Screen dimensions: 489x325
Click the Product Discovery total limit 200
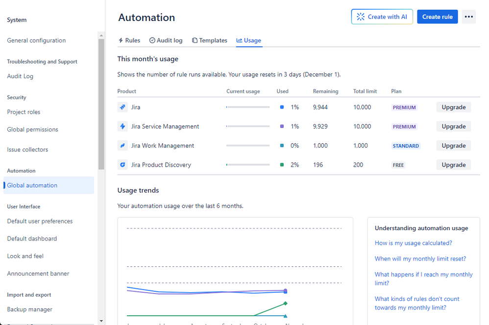[358, 165]
